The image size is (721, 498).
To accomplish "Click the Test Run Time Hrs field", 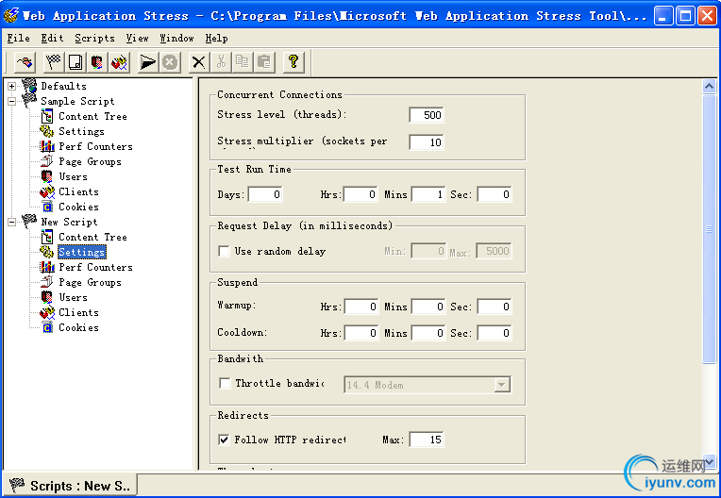I will point(360,194).
